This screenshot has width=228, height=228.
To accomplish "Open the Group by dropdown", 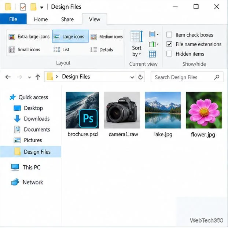I will pyautogui.click(x=154, y=34).
